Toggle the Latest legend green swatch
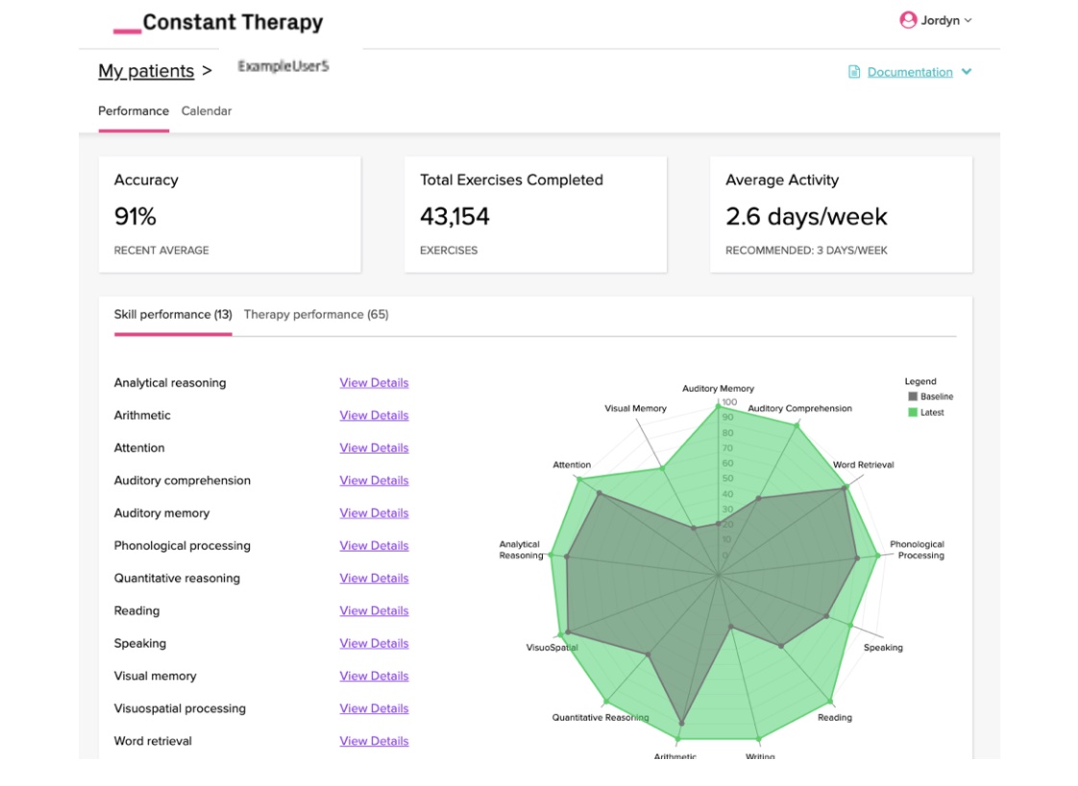1078x786 pixels. (x=913, y=412)
